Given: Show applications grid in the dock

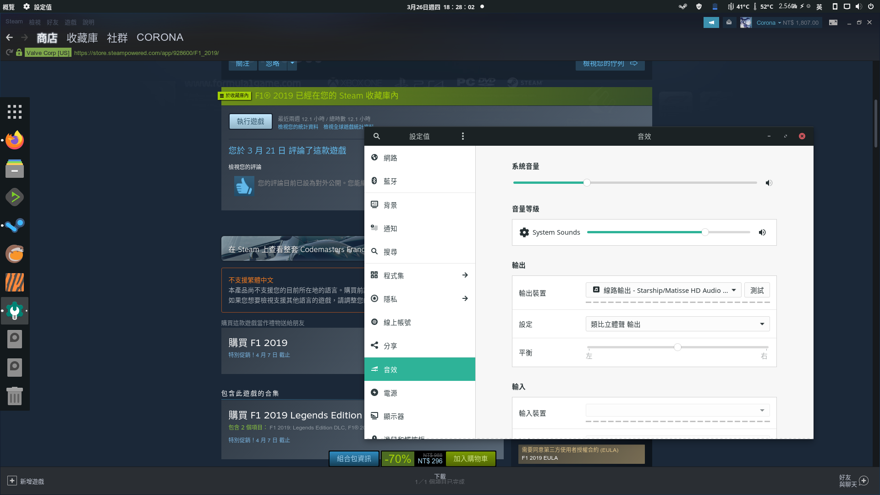Looking at the screenshot, I should [15, 111].
